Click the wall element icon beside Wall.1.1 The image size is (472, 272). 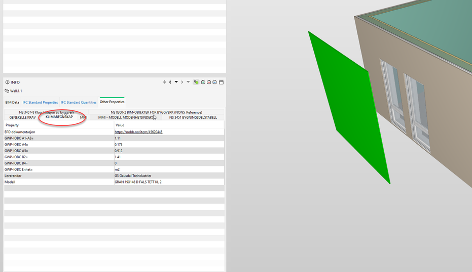pyautogui.click(x=7, y=90)
